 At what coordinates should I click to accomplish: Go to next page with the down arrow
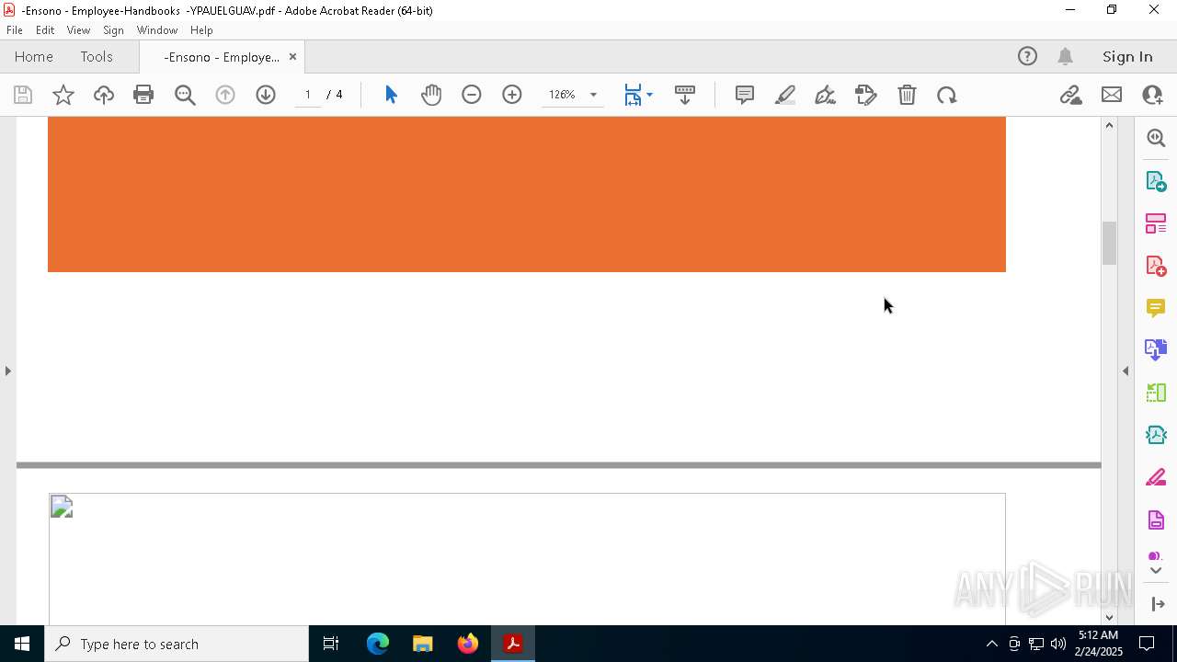coord(266,95)
